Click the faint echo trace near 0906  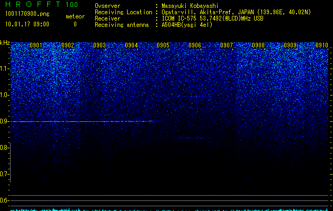pos(191,138)
